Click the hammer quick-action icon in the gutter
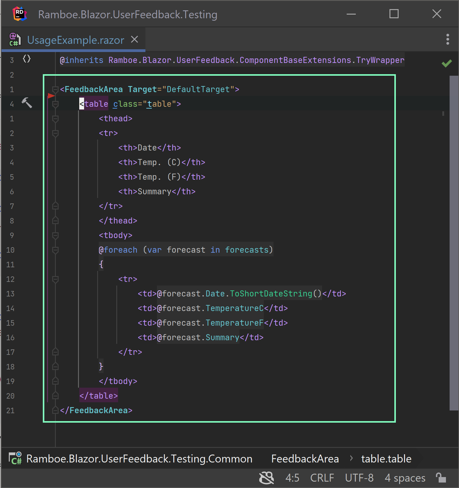This screenshot has height=488, width=459. 27,103
